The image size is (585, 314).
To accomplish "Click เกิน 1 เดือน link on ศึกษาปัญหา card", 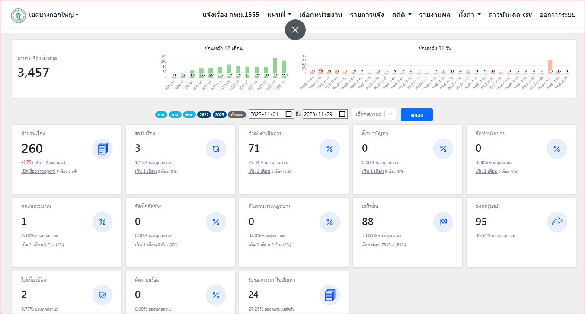I will coord(373,171).
